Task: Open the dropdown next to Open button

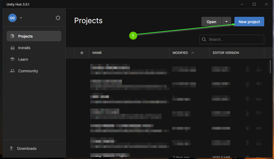Action: pyautogui.click(x=226, y=22)
